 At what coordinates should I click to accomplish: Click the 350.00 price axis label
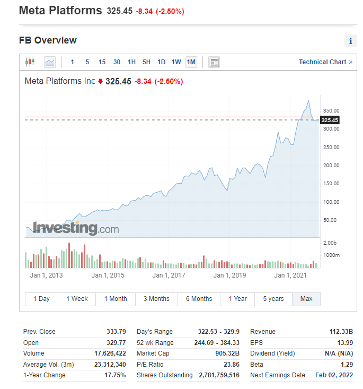coord(331,111)
